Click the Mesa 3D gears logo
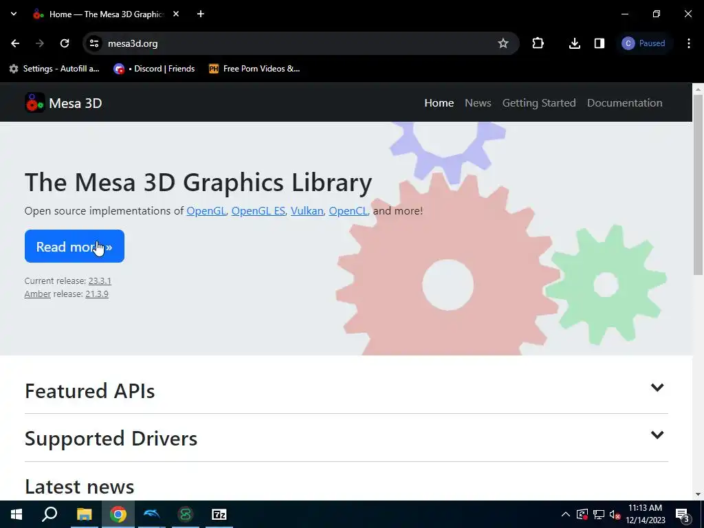The image size is (704, 528). click(34, 103)
